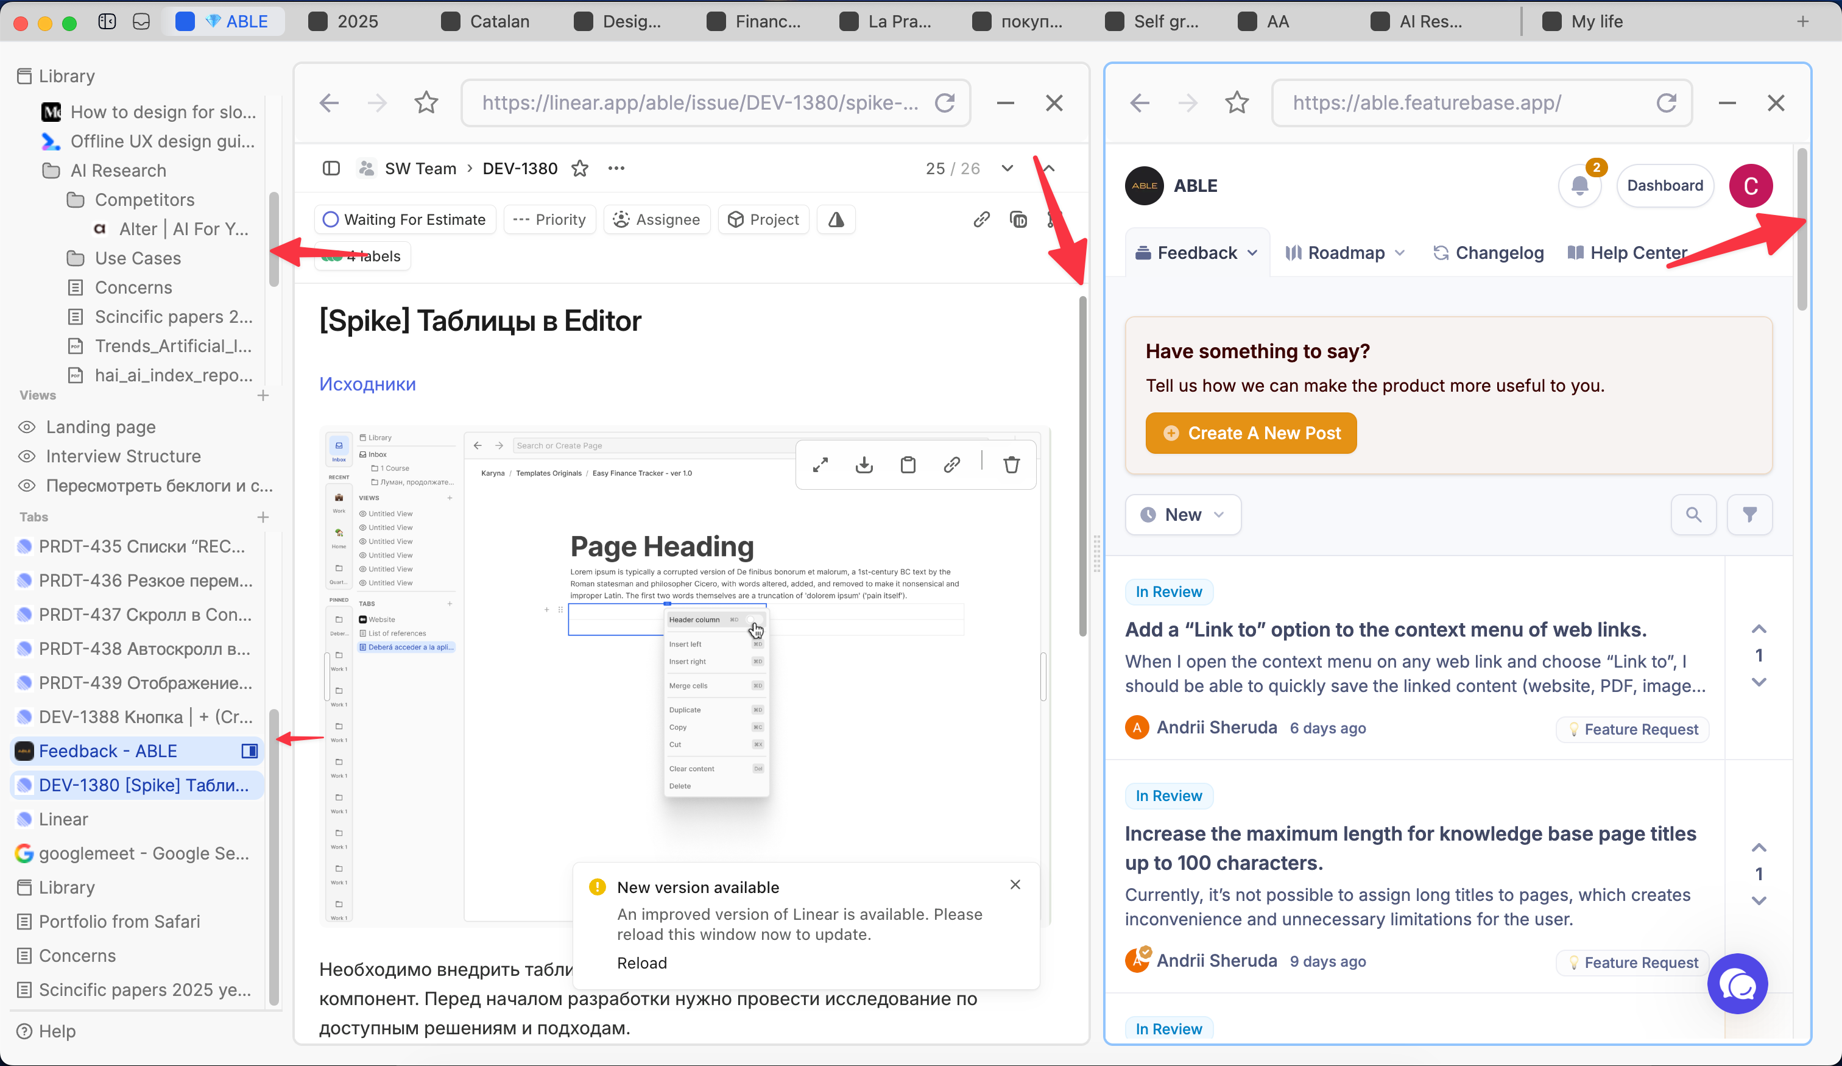Expand the embedded image to full screen
The image size is (1842, 1066).
click(x=820, y=464)
